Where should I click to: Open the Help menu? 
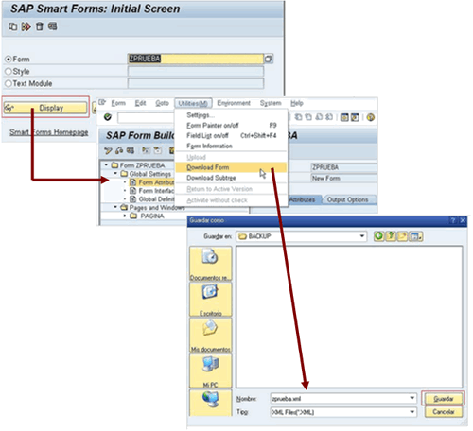[297, 103]
